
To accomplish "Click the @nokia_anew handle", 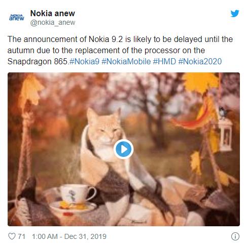I will pos(53,22).
